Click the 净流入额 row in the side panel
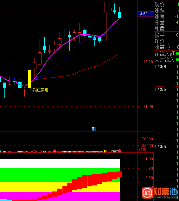The image size is (179, 201). [x=166, y=54]
